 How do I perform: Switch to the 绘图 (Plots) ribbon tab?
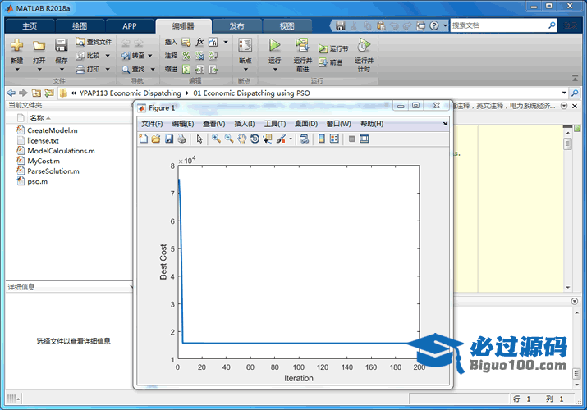tap(80, 25)
